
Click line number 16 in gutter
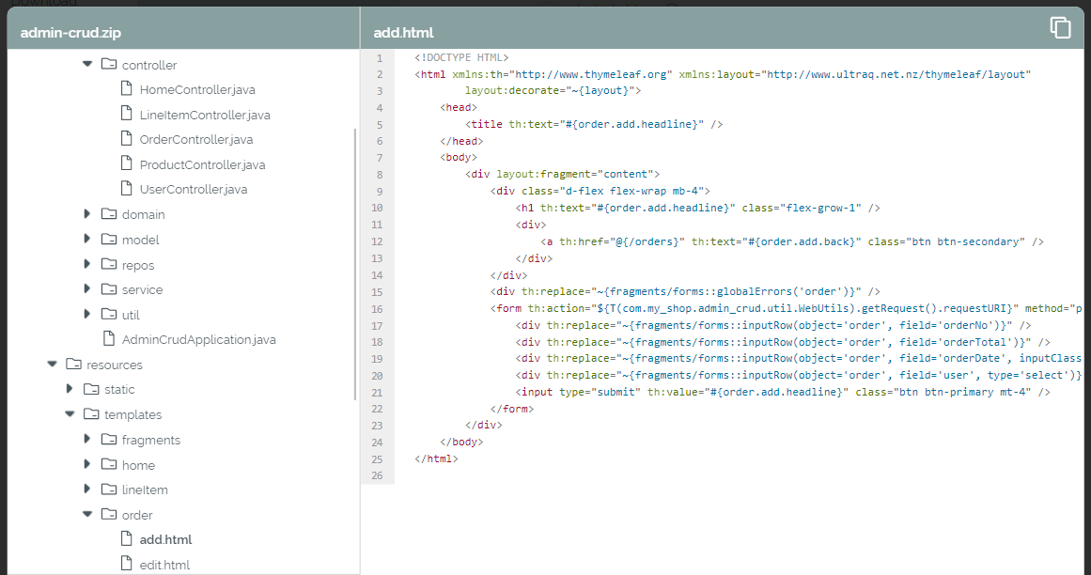377,308
